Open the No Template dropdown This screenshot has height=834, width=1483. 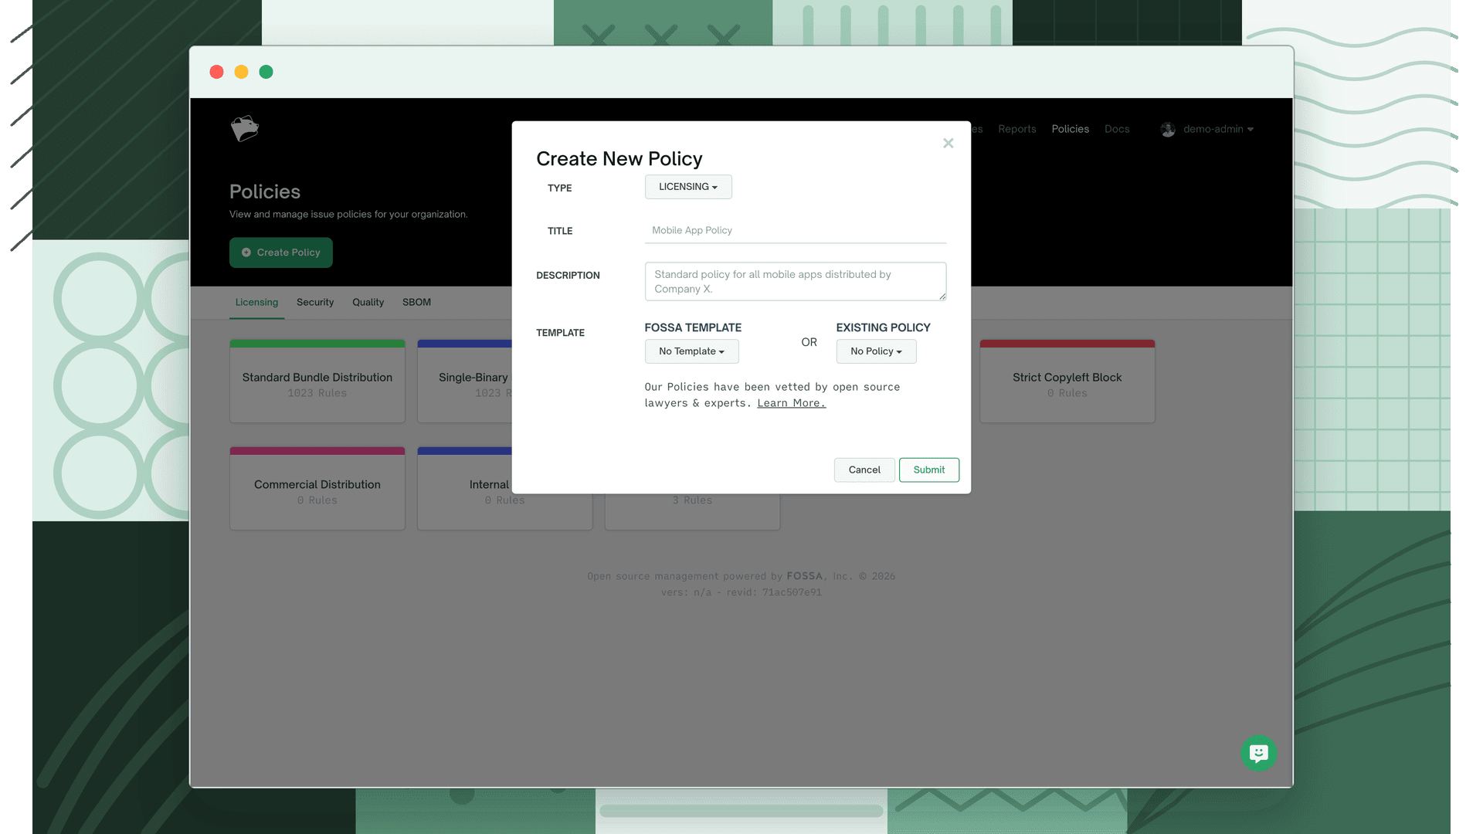pyautogui.click(x=691, y=351)
